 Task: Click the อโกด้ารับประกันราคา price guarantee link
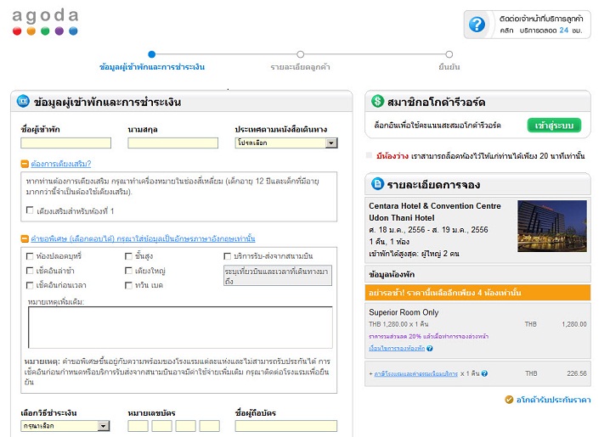(554, 400)
